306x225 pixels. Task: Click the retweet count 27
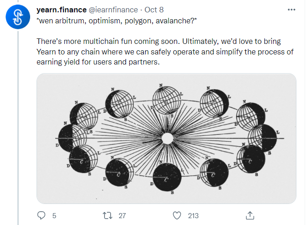coord(122,215)
